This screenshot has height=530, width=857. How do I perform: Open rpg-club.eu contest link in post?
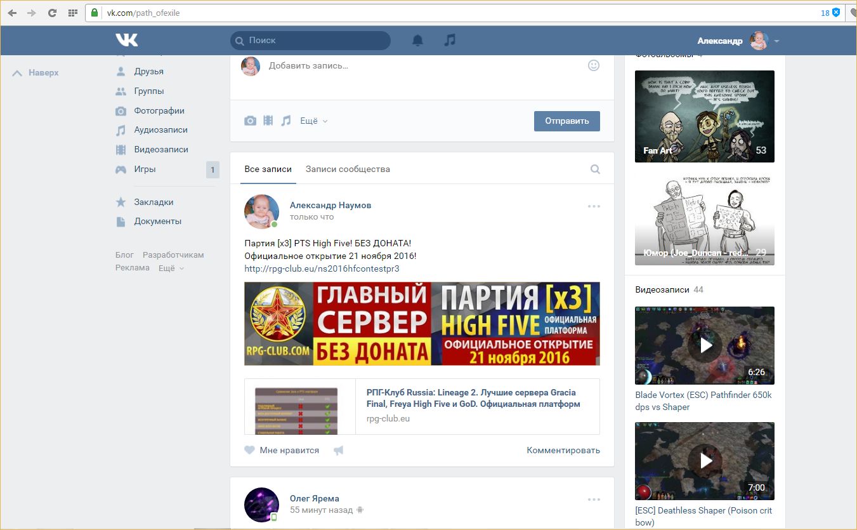(x=322, y=268)
